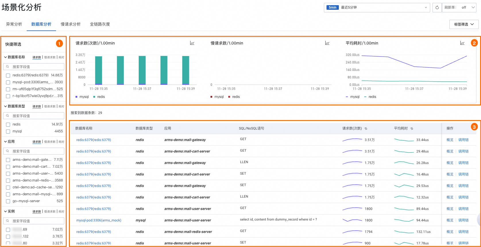Open chart icon on 平均耗时 panel
The image size is (481, 247).
462,43
